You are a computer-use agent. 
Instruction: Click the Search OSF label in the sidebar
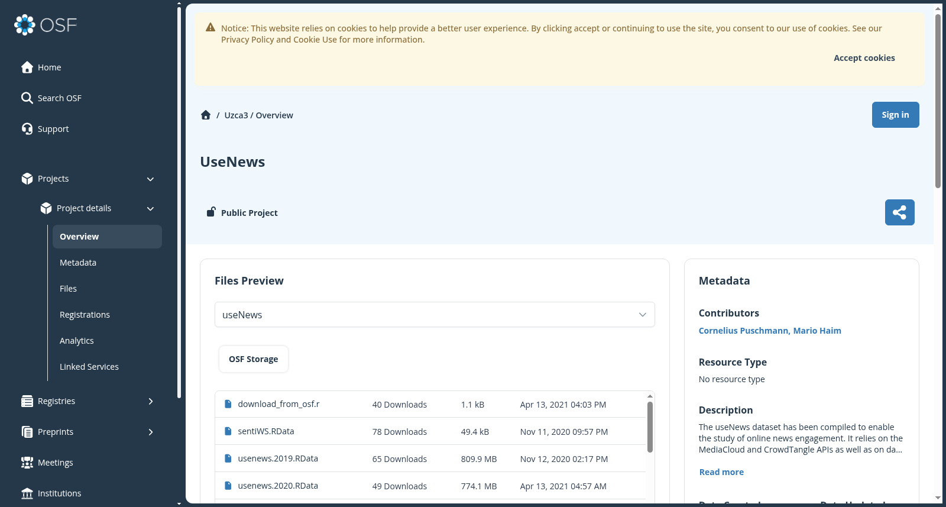(x=60, y=98)
